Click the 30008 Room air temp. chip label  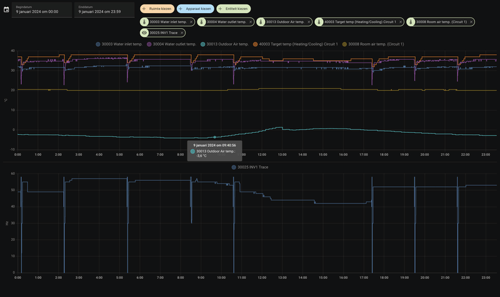click(x=441, y=22)
